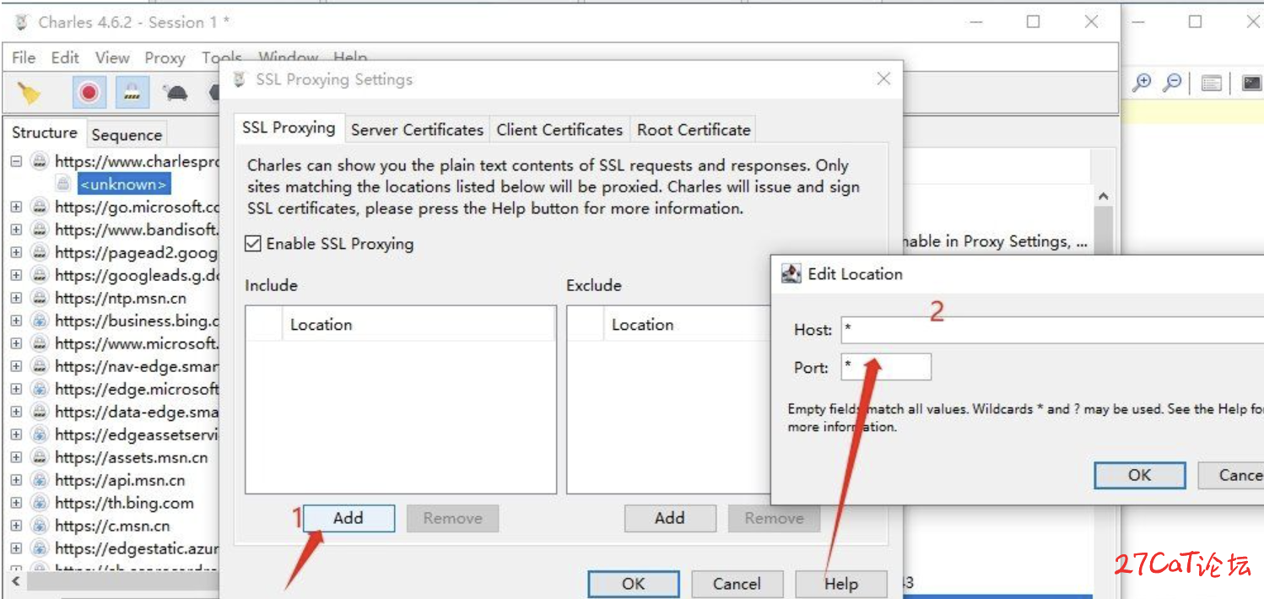Uncheck Enable SSL Proxying checkbox
Image resolution: width=1264 pixels, height=599 pixels.
coord(252,244)
